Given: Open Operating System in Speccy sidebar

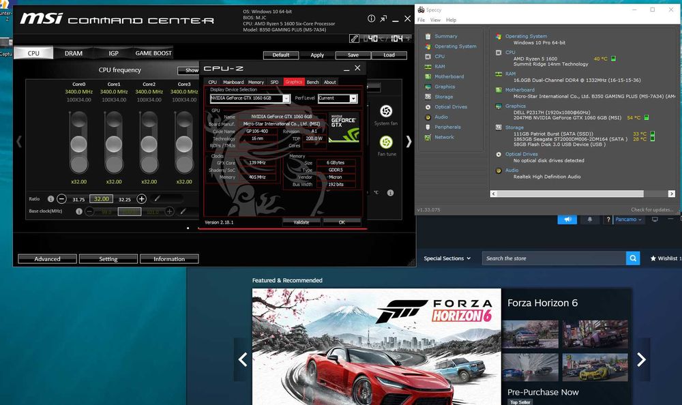Looking at the screenshot, I should 456,46.
